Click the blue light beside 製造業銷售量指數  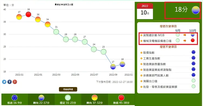point(193,64)
